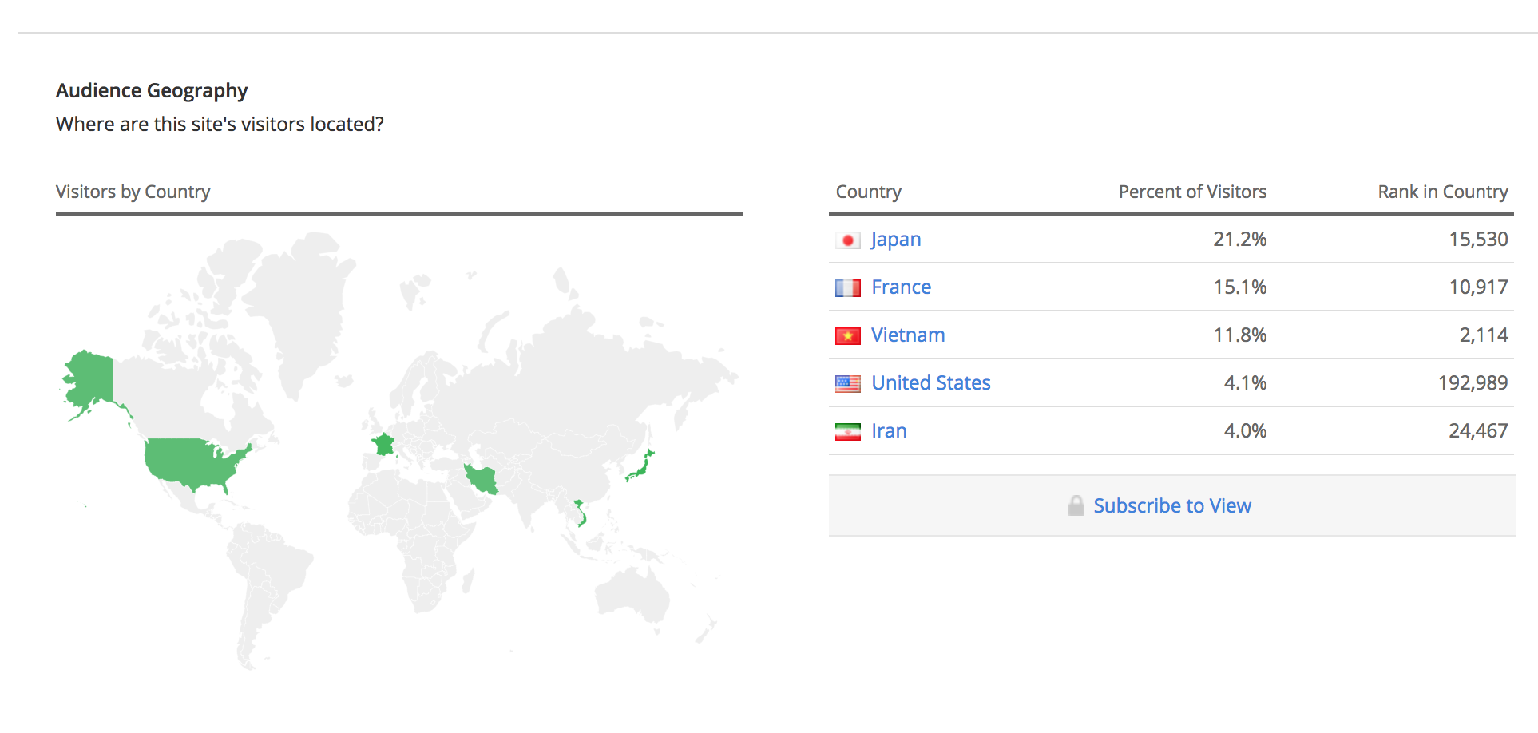1538x733 pixels.
Task: Select highlighted Vietnam on the map
Action: click(x=581, y=513)
